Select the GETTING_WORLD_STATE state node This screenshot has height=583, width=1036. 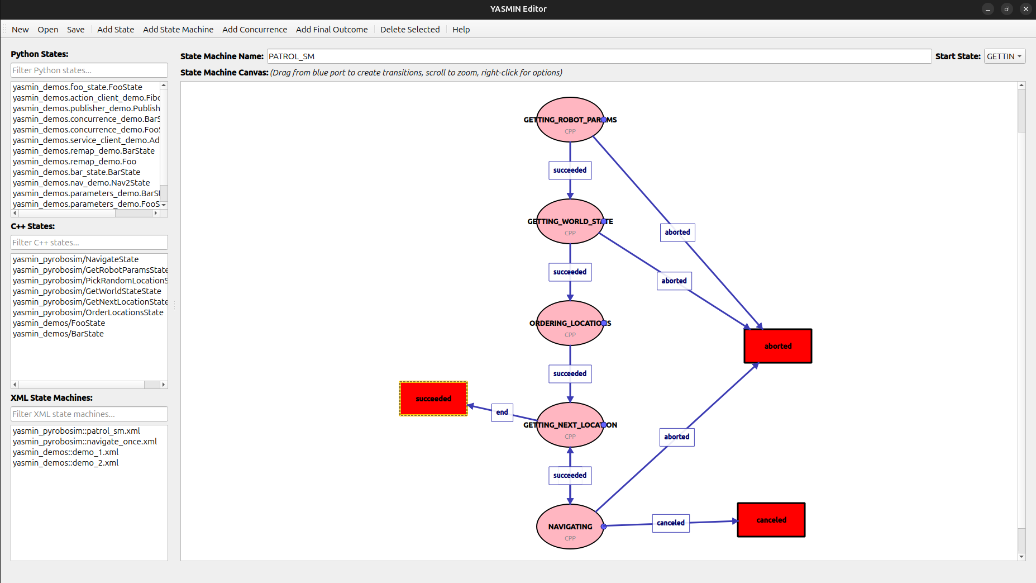pyautogui.click(x=570, y=221)
